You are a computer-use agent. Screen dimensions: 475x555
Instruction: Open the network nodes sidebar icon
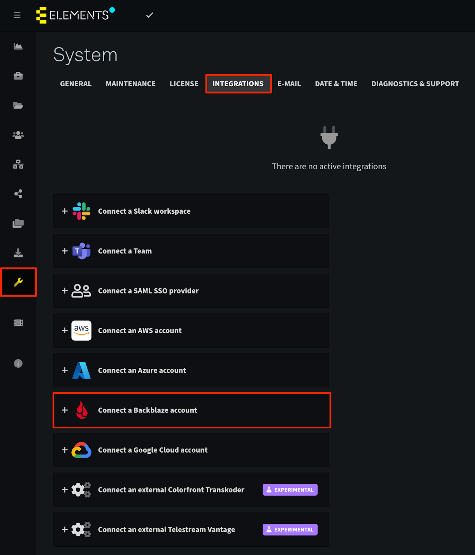(x=18, y=164)
